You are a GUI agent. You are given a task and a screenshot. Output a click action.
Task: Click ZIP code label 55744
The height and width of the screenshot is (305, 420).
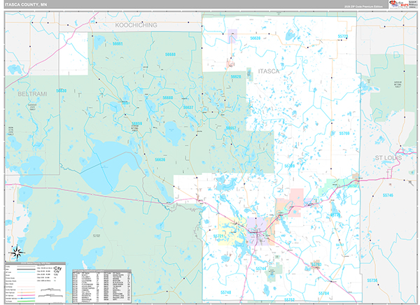pos(261,269)
